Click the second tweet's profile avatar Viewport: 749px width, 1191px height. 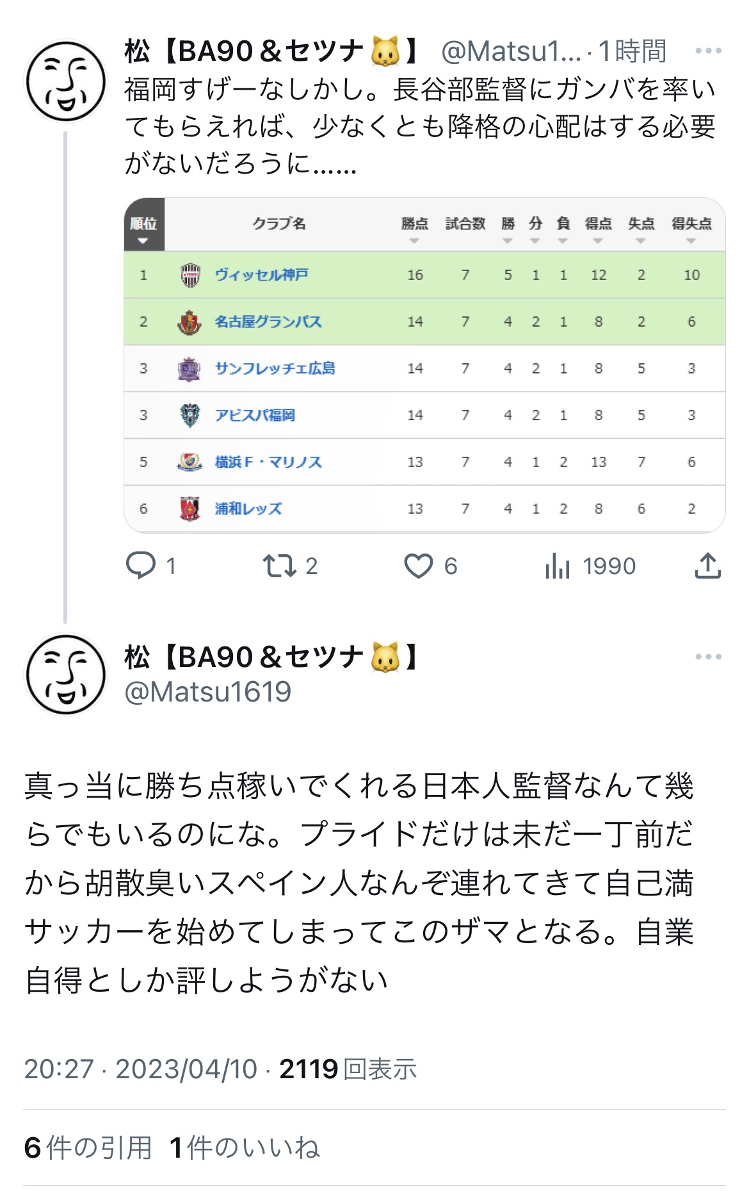[x=66, y=674]
